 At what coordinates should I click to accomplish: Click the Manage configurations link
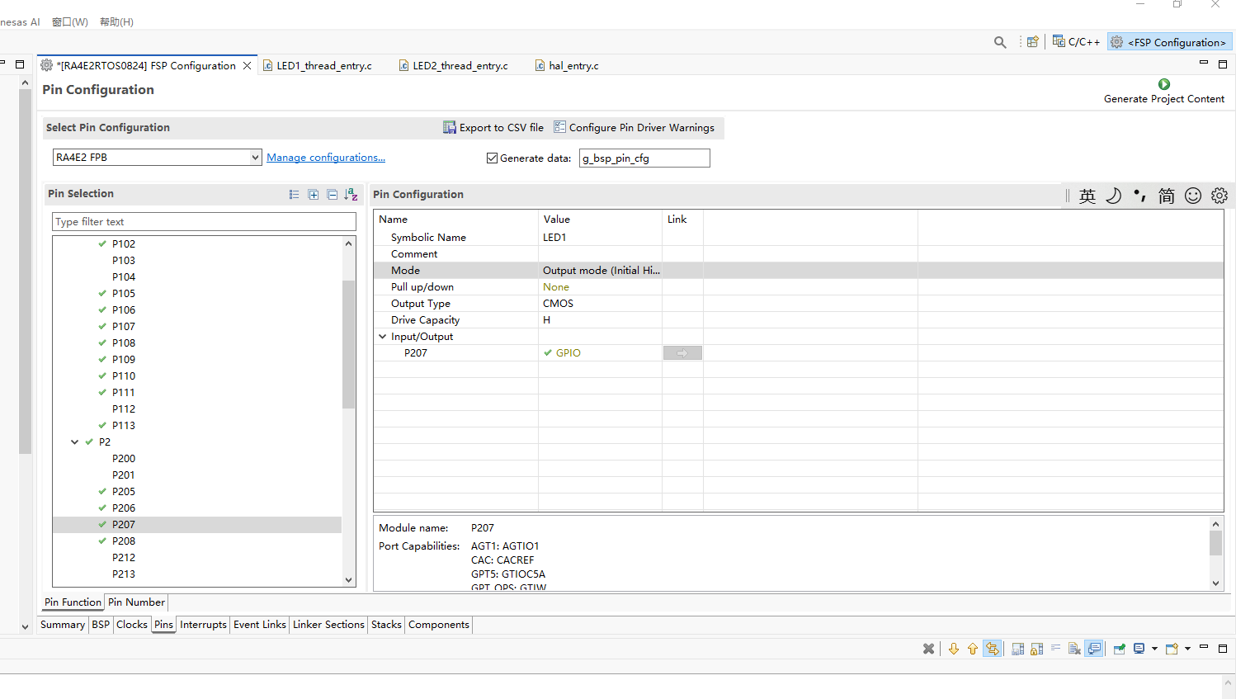coord(326,158)
